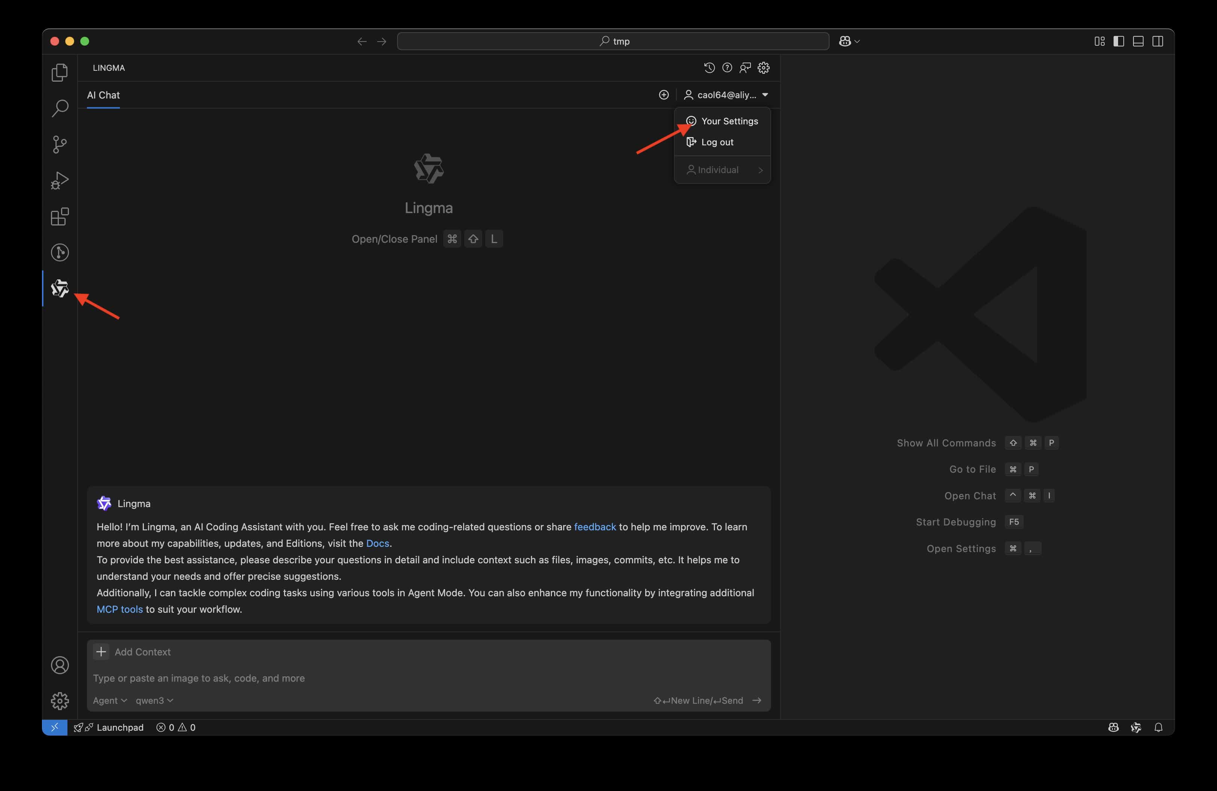Open the GitLens icon in activity bar
Screen dimensions: 1217x791
coord(60,252)
